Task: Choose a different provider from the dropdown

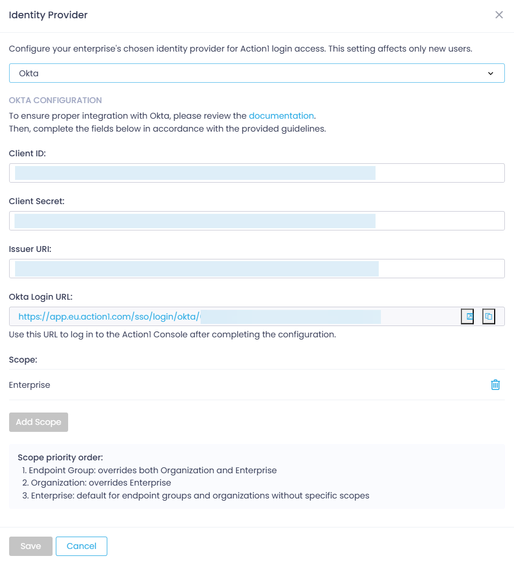Action: coord(256,73)
